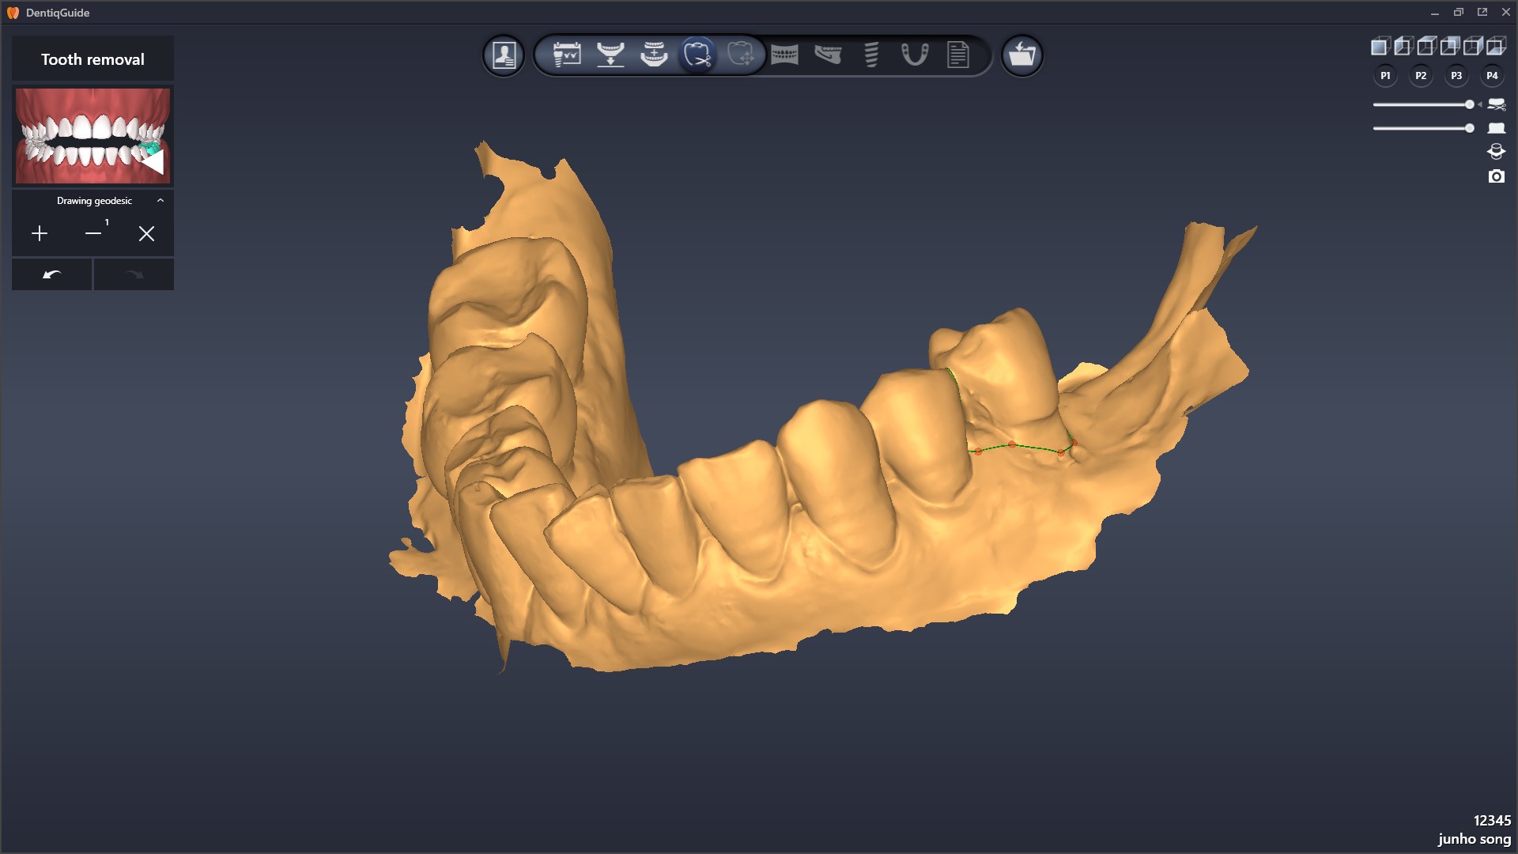Image resolution: width=1518 pixels, height=854 pixels.
Task: Click the patient name junho song
Action: coord(1474,839)
